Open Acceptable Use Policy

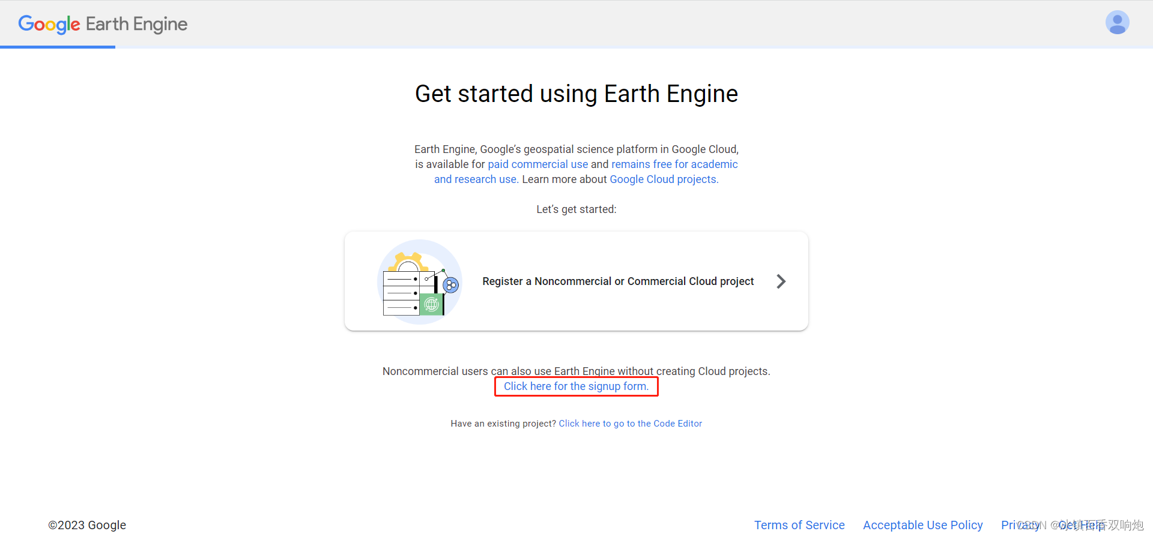point(923,524)
